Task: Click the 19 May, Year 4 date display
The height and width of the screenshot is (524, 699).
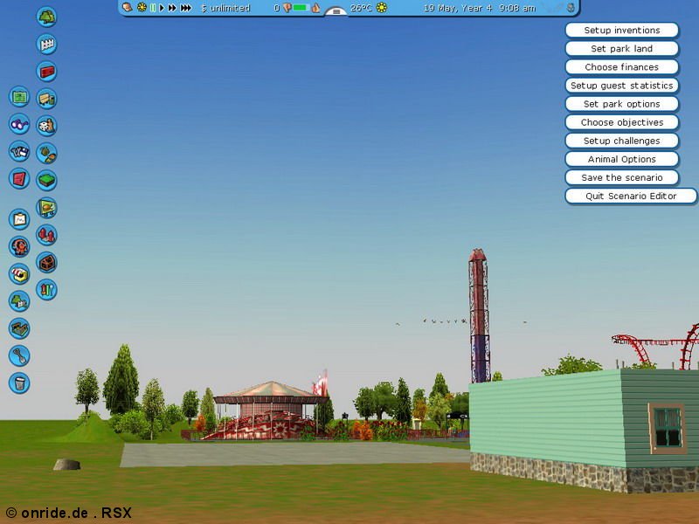Action: [458, 8]
